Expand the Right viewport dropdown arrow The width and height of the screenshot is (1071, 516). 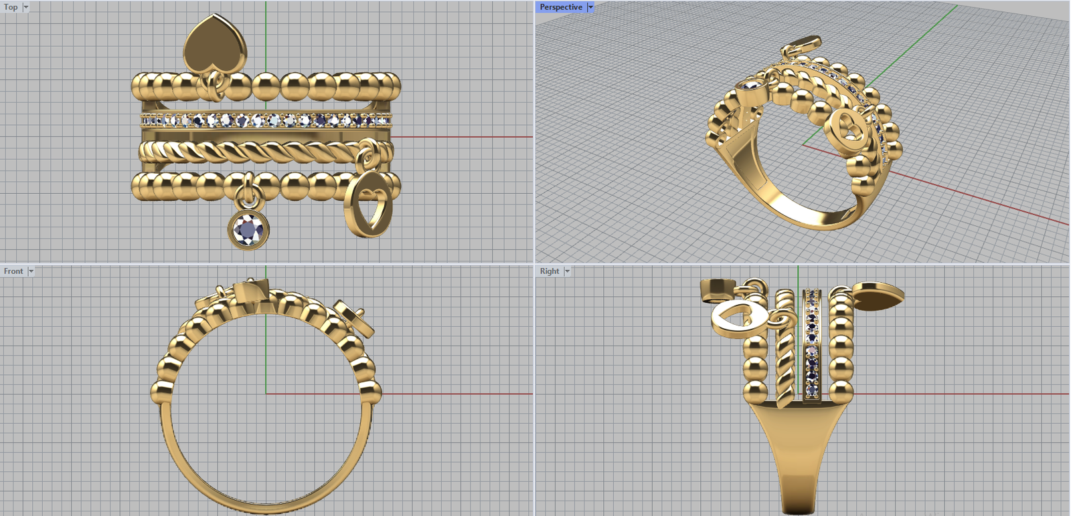pyautogui.click(x=567, y=271)
